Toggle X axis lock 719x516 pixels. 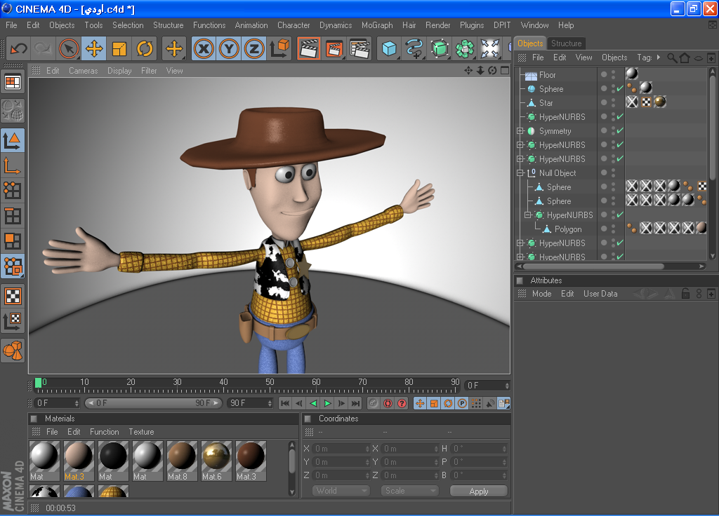point(204,48)
